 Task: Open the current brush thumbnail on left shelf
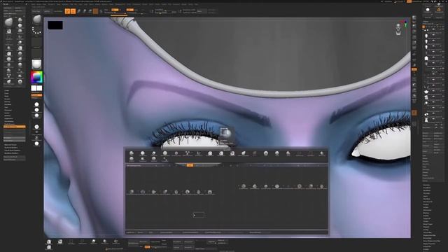click(x=36, y=20)
